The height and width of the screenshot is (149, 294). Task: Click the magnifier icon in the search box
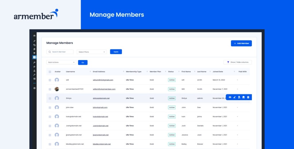point(49,52)
